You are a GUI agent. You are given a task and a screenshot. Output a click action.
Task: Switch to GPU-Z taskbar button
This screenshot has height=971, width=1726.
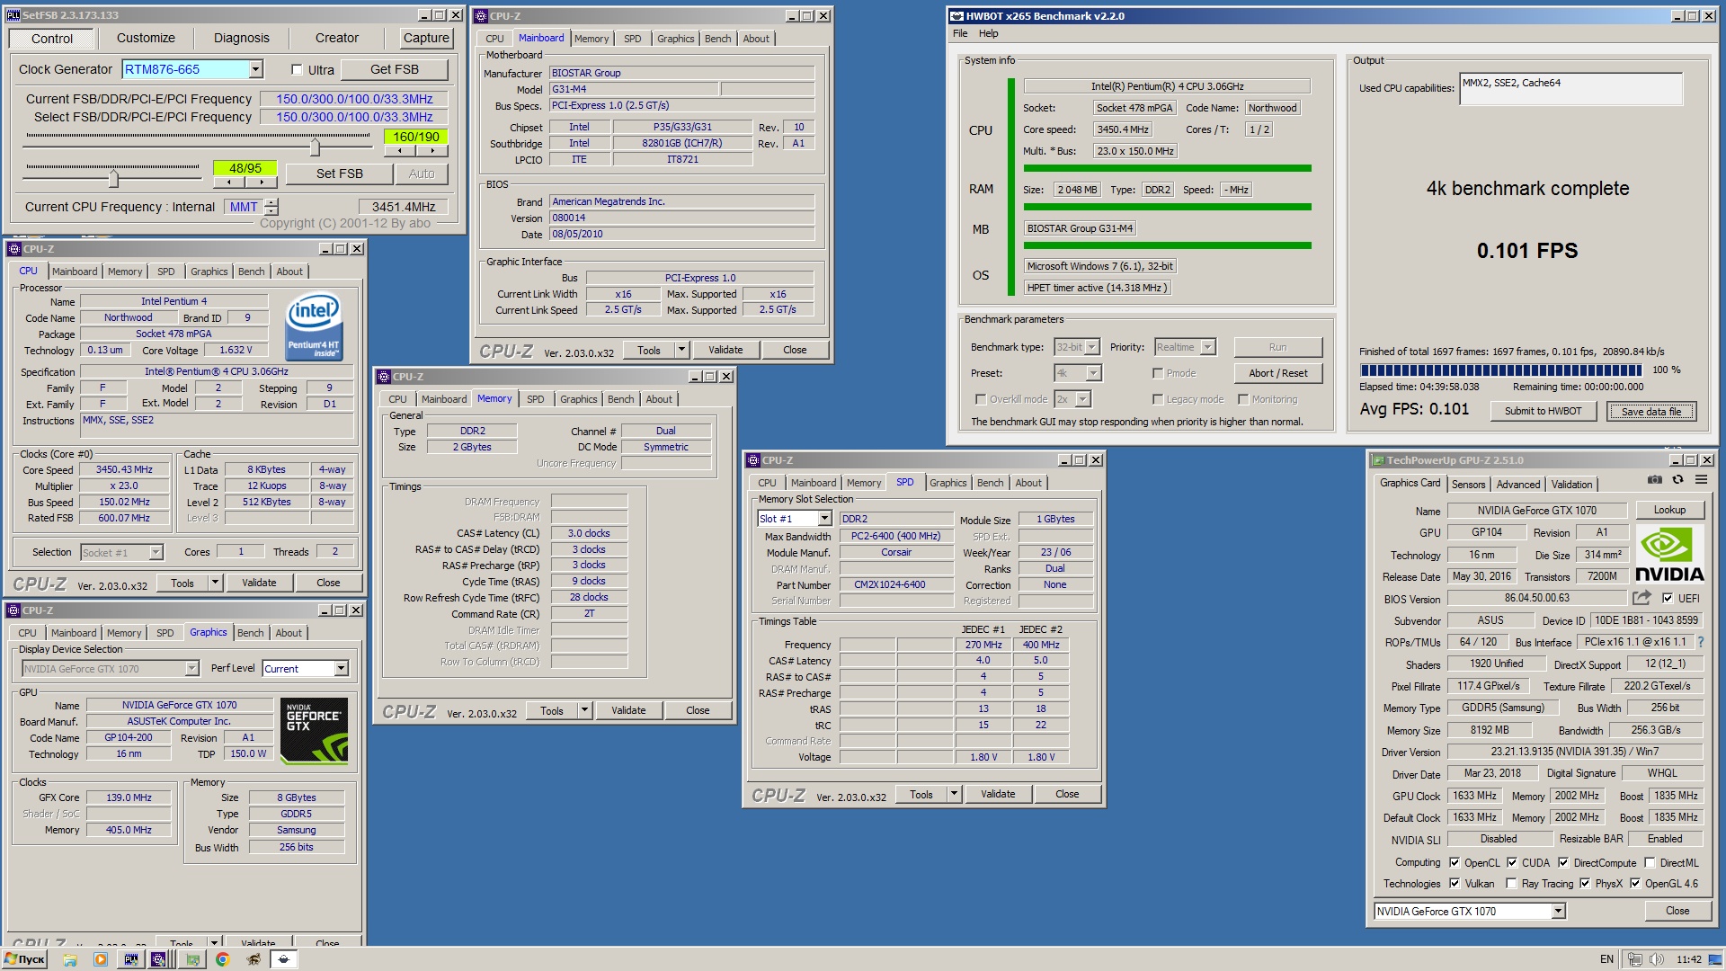tap(191, 959)
